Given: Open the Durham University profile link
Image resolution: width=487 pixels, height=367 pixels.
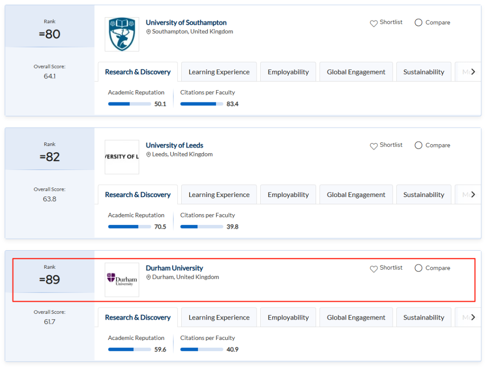Looking at the screenshot, I should coord(174,268).
